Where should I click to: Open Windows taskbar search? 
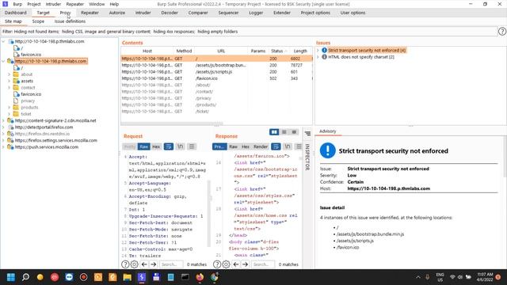(x=25, y=277)
